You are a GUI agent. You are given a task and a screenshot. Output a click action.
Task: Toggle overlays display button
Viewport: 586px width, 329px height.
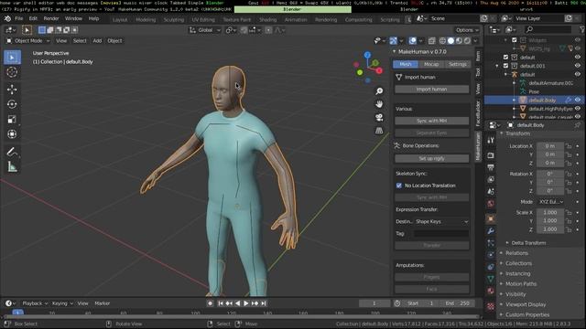pos(413,40)
